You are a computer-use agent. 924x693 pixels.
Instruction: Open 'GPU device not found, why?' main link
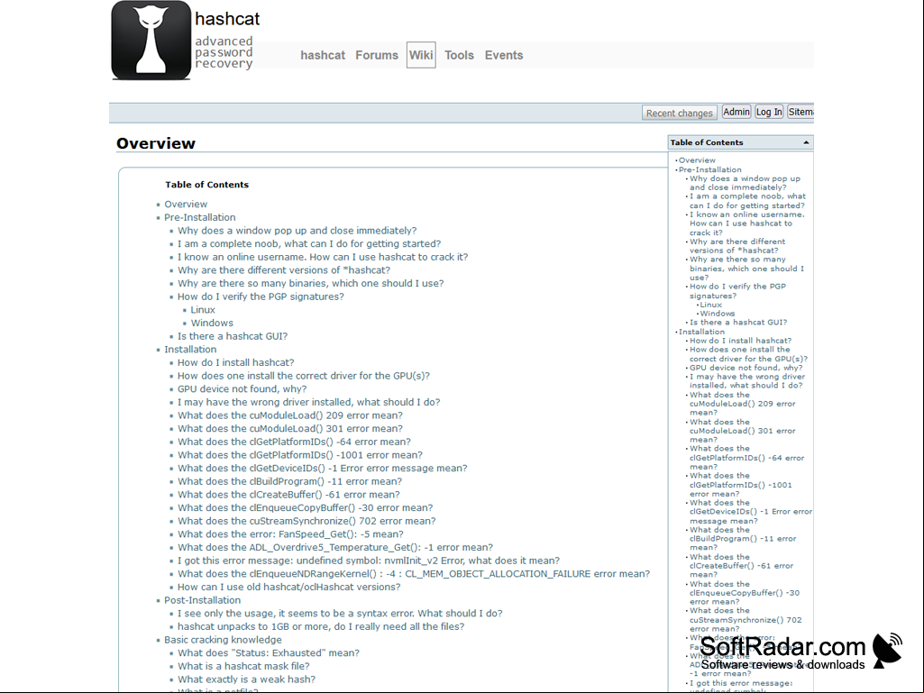click(242, 389)
